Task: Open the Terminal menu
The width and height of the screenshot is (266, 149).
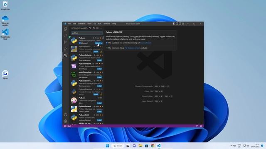Action: point(107,24)
